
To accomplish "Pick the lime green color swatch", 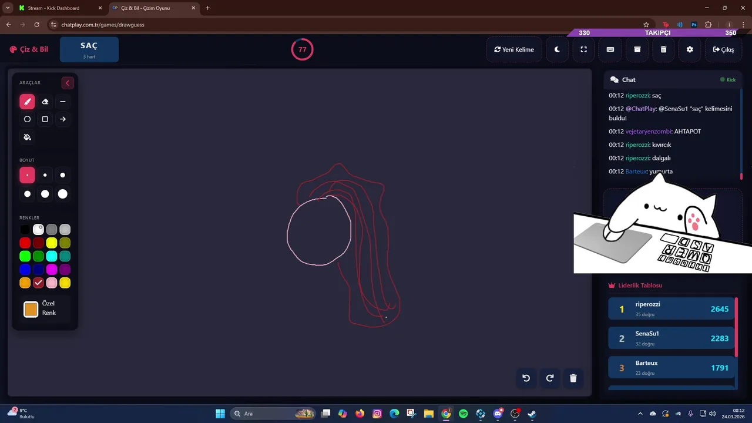I will pyautogui.click(x=25, y=256).
